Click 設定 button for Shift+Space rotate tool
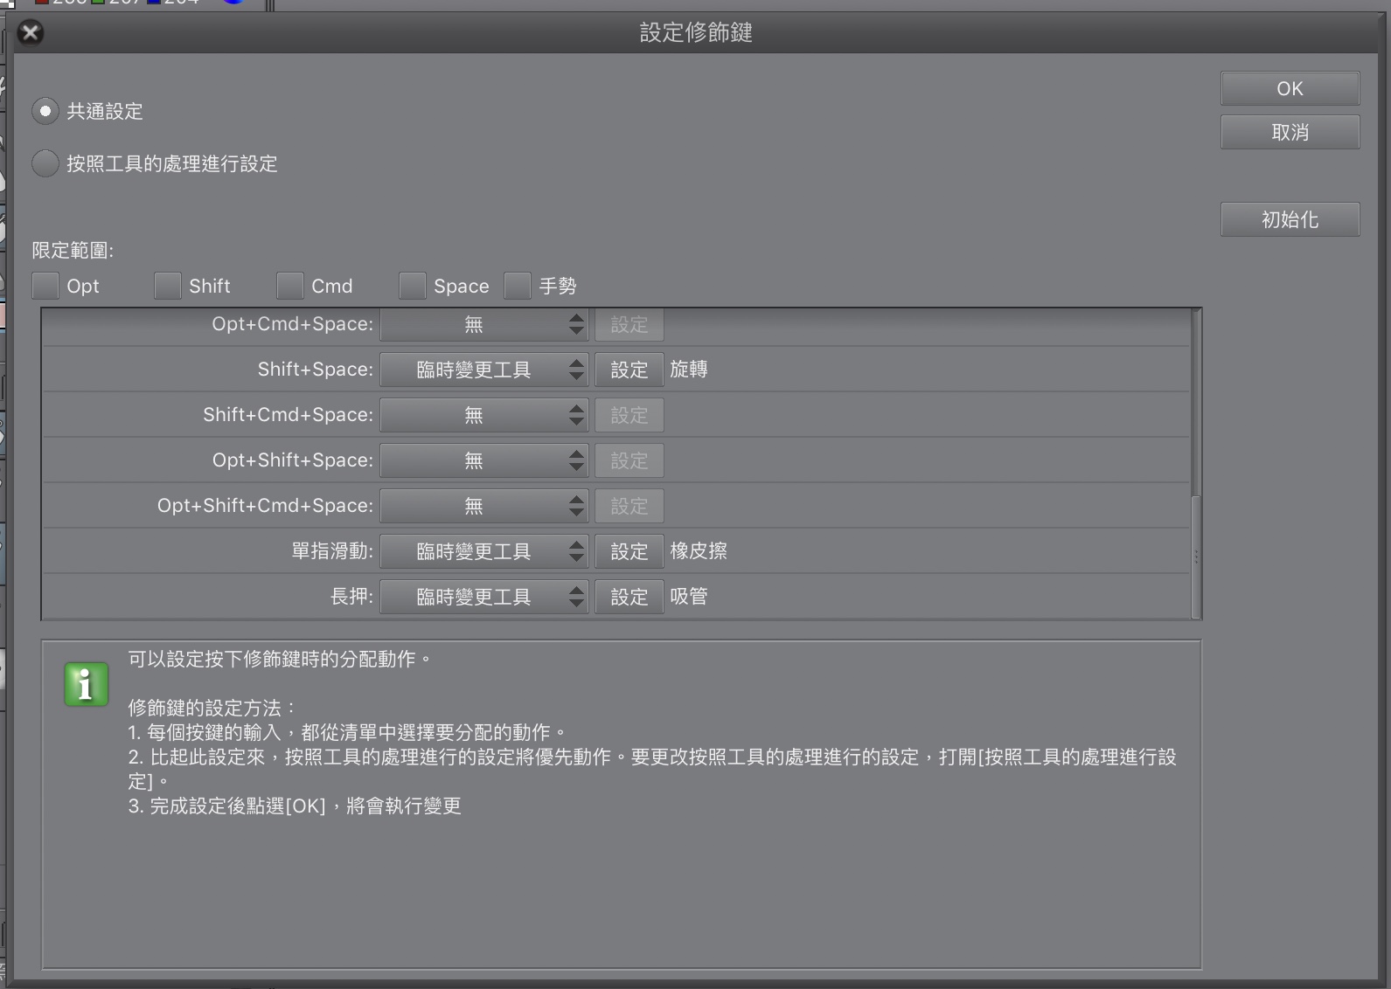 [x=629, y=370]
